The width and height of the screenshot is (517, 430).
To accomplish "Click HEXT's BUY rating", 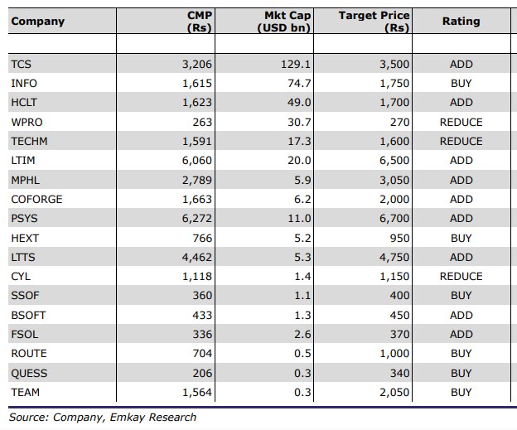I will tap(461, 238).
